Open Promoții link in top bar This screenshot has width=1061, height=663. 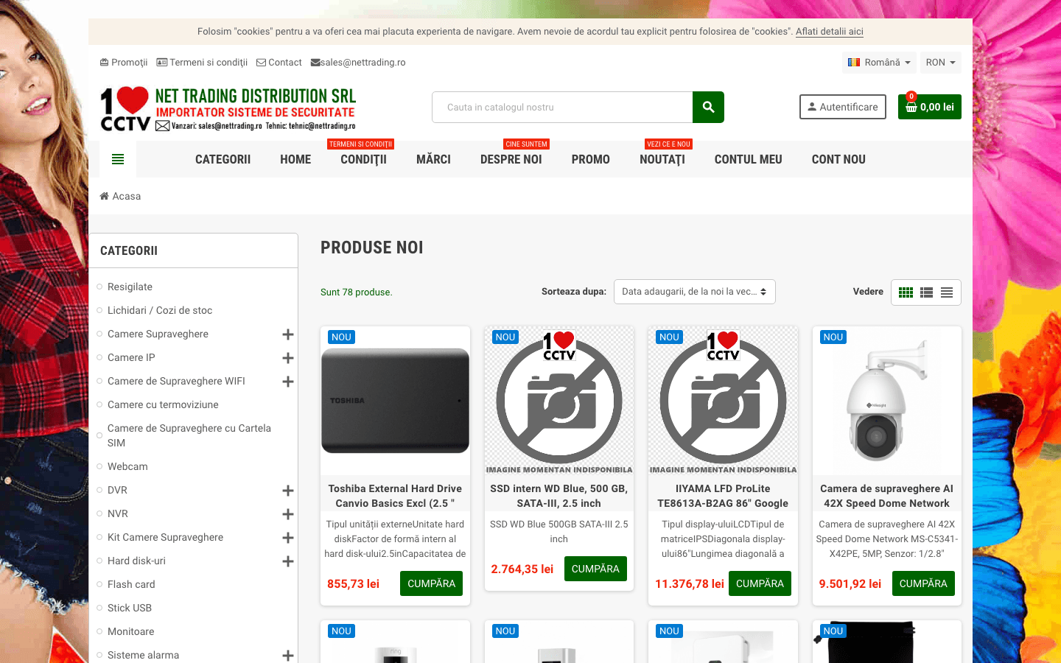point(124,63)
